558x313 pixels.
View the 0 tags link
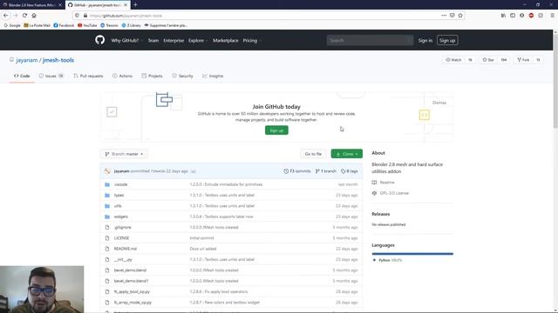coord(350,171)
